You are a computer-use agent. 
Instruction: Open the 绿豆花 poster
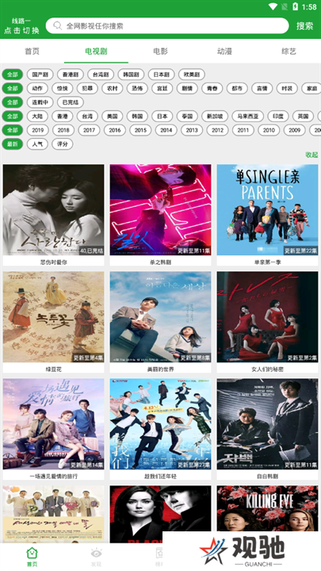(x=54, y=316)
